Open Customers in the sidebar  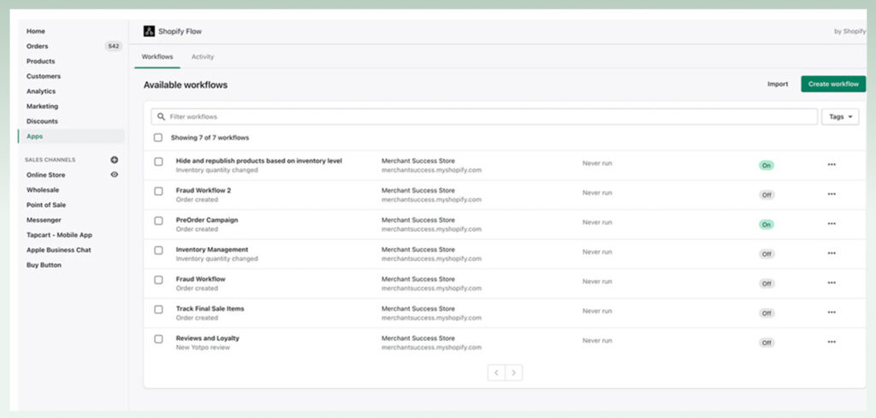[x=44, y=76]
